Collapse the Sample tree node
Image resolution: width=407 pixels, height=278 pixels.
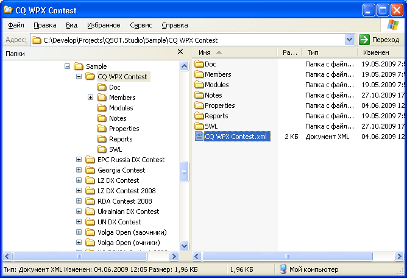(67, 66)
